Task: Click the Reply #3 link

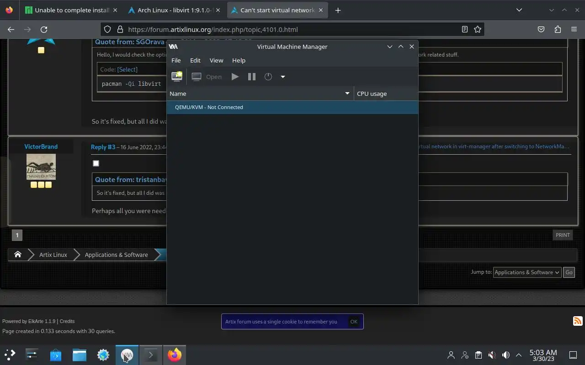Action: point(103,147)
